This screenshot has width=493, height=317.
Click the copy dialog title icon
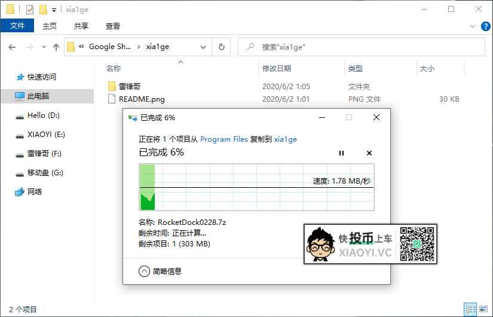coord(133,118)
